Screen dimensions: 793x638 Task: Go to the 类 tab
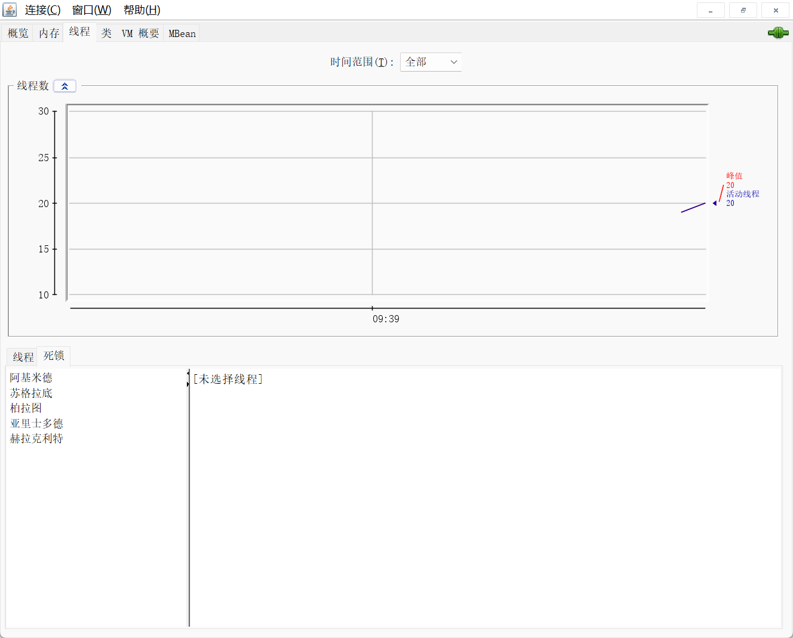click(106, 33)
